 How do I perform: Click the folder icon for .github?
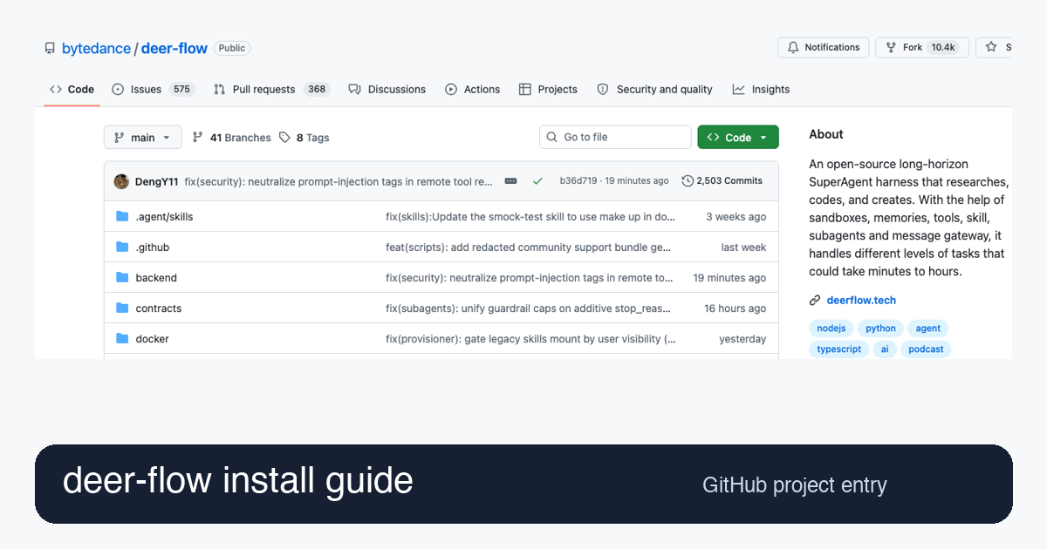[x=122, y=247]
